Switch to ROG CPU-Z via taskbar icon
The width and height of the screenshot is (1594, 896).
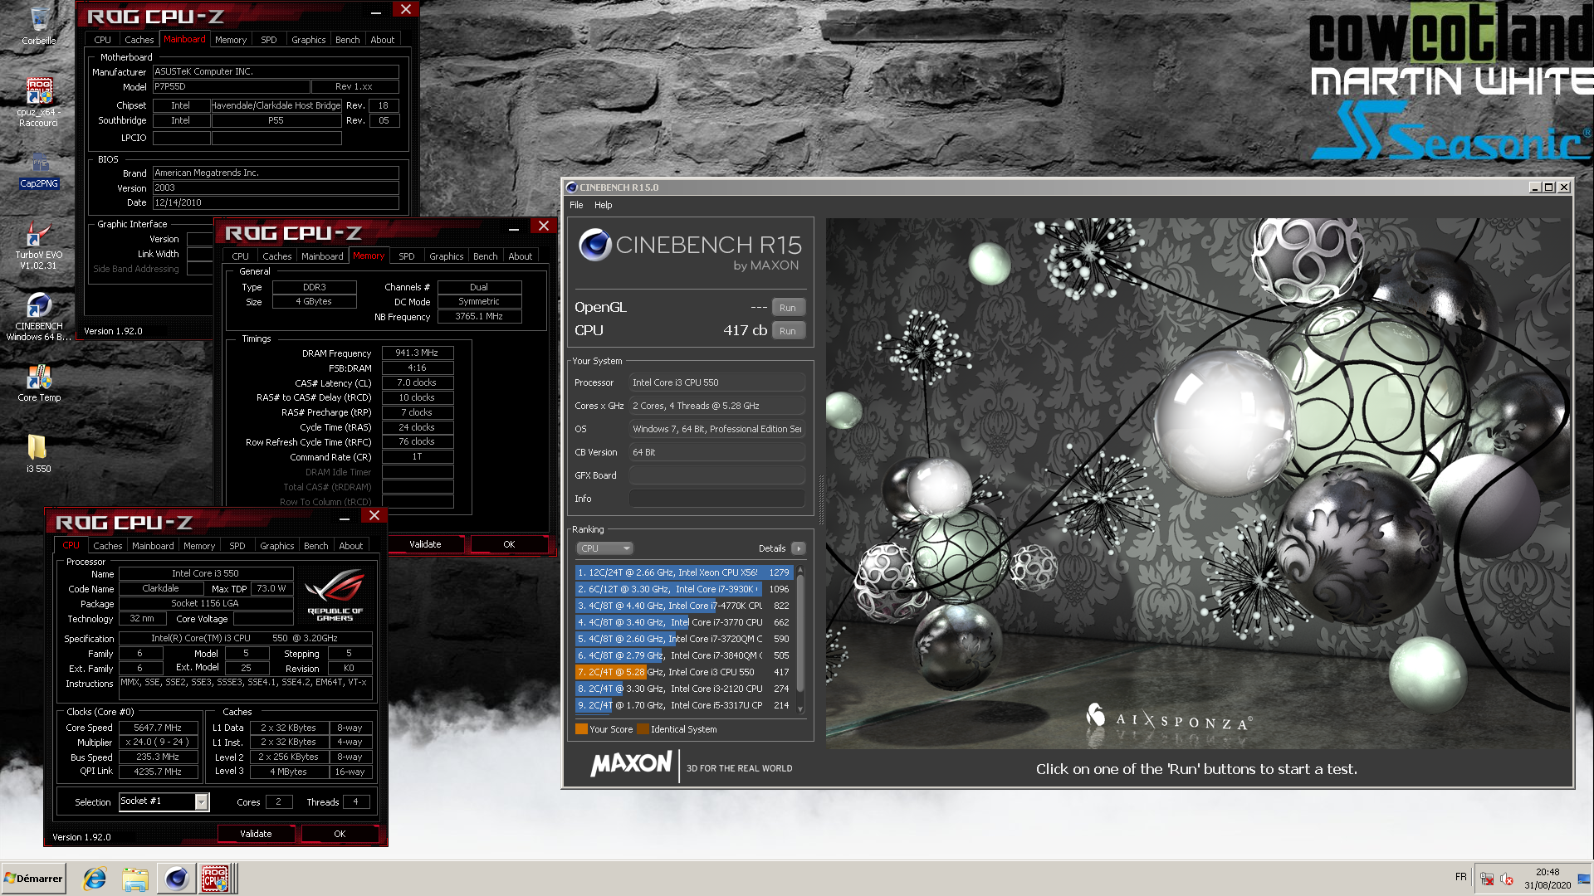click(x=215, y=879)
